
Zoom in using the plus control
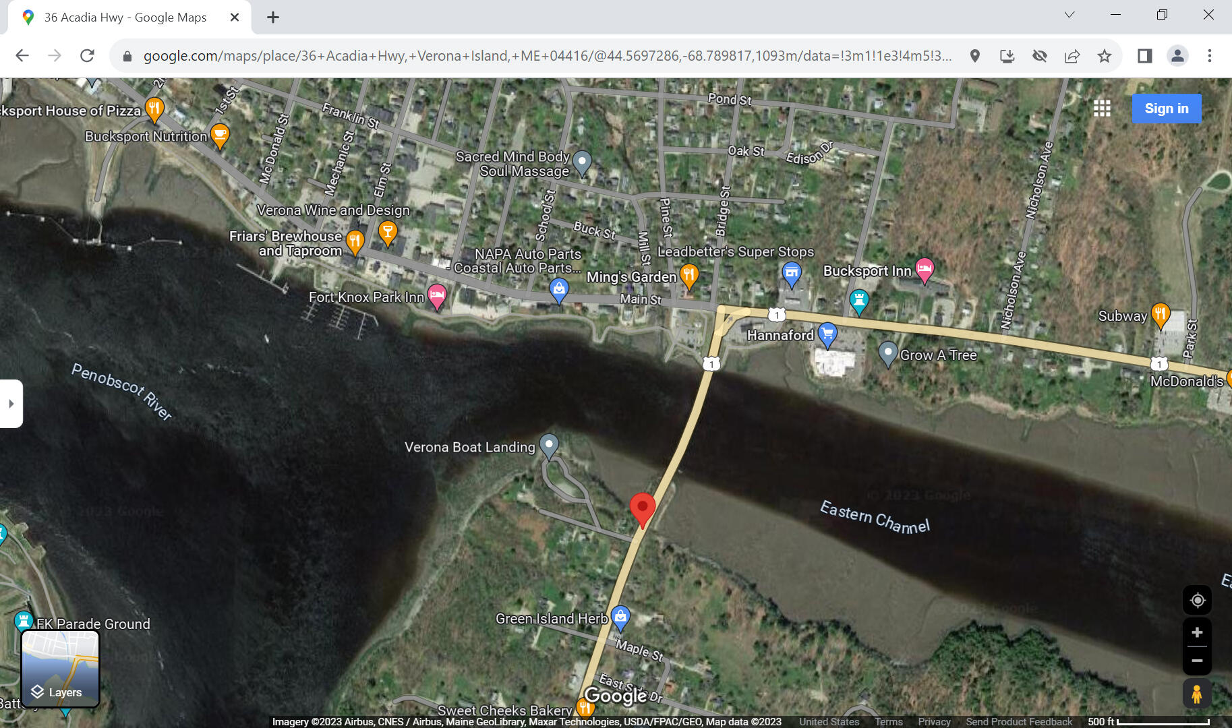point(1197,632)
